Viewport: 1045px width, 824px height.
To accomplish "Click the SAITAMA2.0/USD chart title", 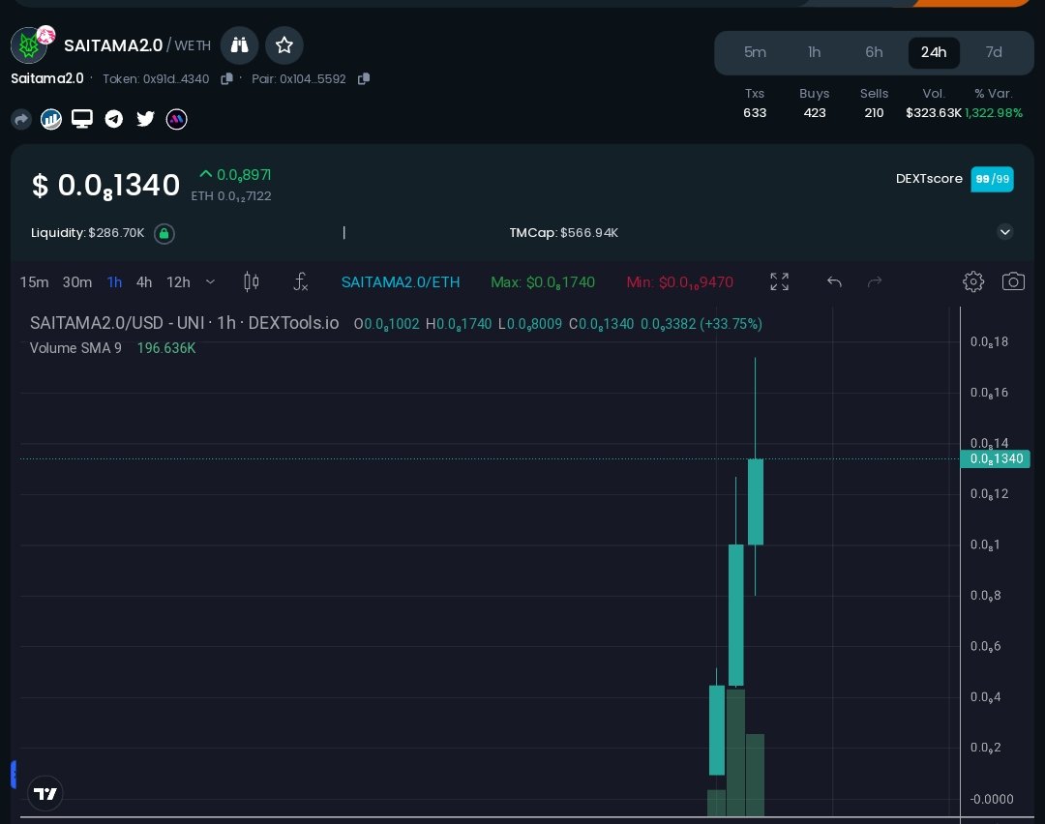I will [x=184, y=323].
